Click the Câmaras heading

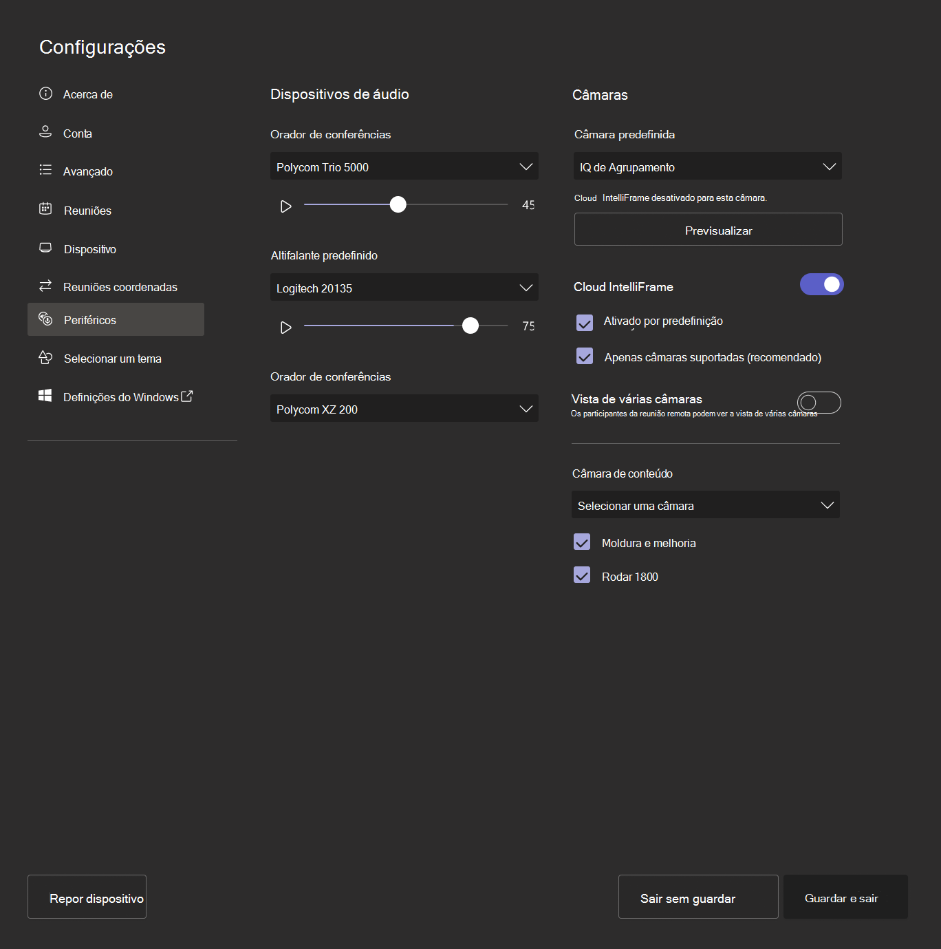pyautogui.click(x=600, y=95)
